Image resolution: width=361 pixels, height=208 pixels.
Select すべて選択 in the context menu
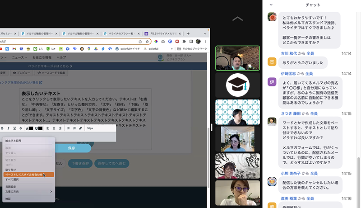point(12,180)
